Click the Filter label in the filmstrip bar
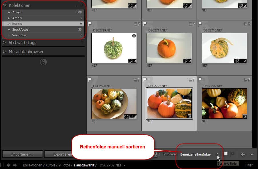This screenshot has width=258, height=169. point(249,165)
